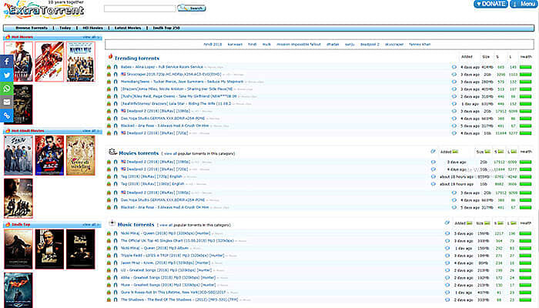Share via the Twitter icon
The height and width of the screenshot is (308, 539).
pos(6,75)
